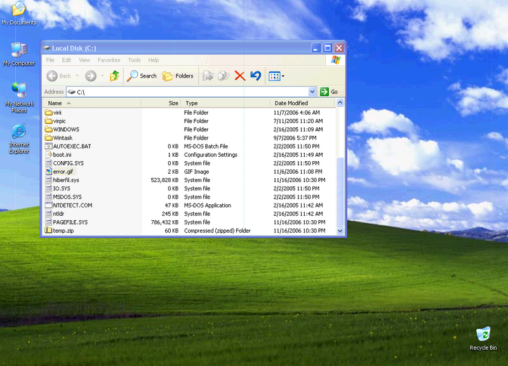This screenshot has width=508, height=366.
Task: Select the My Computer desktop icon
Action: coord(19,54)
